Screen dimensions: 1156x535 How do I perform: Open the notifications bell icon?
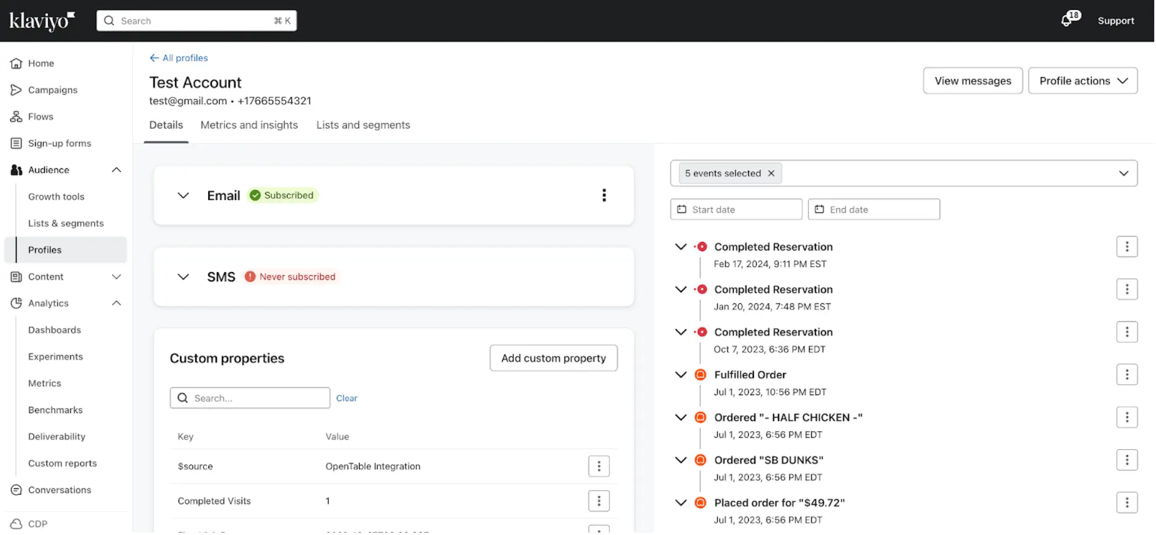[x=1067, y=20]
